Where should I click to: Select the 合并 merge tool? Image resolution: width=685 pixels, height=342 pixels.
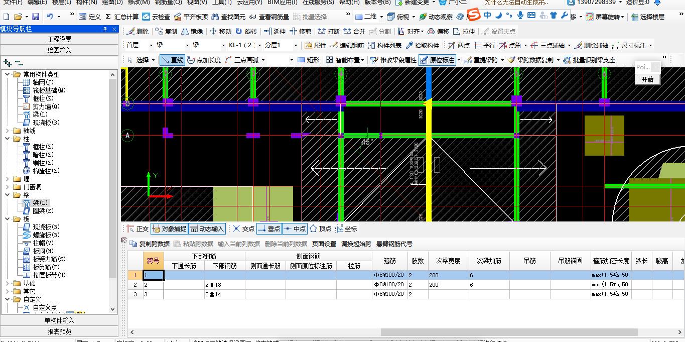(x=354, y=31)
